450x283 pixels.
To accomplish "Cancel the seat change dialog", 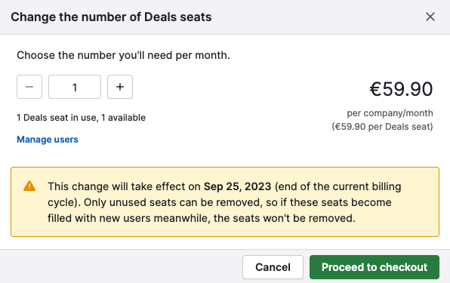I will click(x=273, y=267).
